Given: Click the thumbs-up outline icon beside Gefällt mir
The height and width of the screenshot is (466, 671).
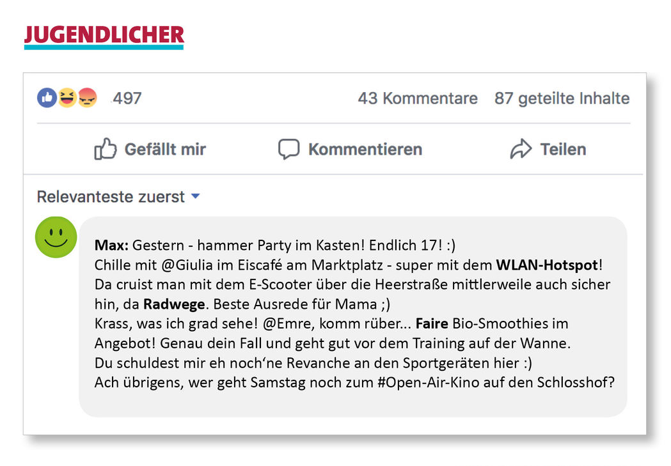Looking at the screenshot, I should pyautogui.click(x=106, y=149).
